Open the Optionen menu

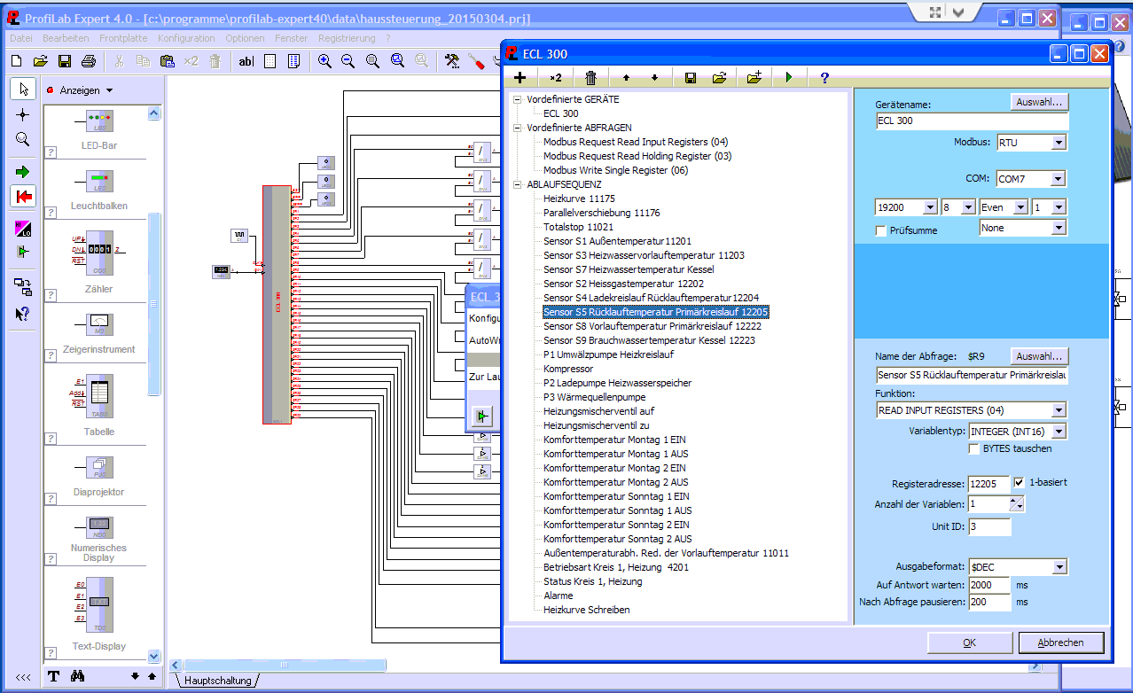click(x=245, y=38)
